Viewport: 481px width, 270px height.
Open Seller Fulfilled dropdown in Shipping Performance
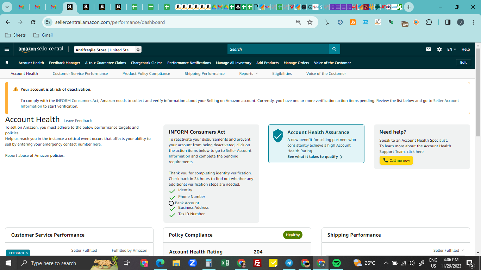[x=449, y=250]
